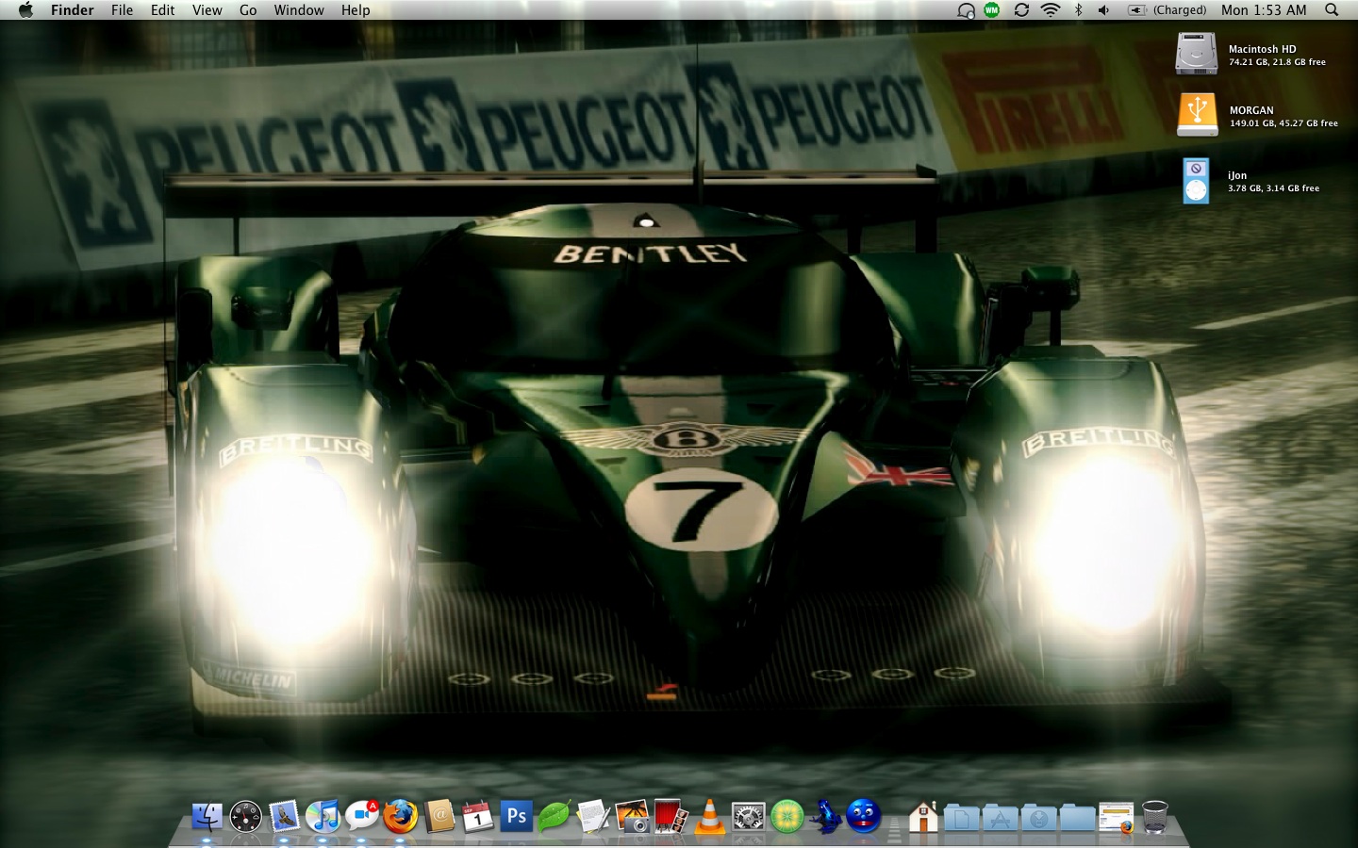Click the Dashboard gauge icon
This screenshot has width=1358, height=848.
click(245, 816)
